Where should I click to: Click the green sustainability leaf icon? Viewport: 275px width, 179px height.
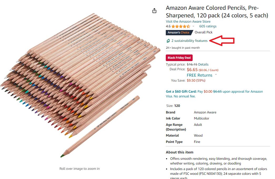[168, 41]
